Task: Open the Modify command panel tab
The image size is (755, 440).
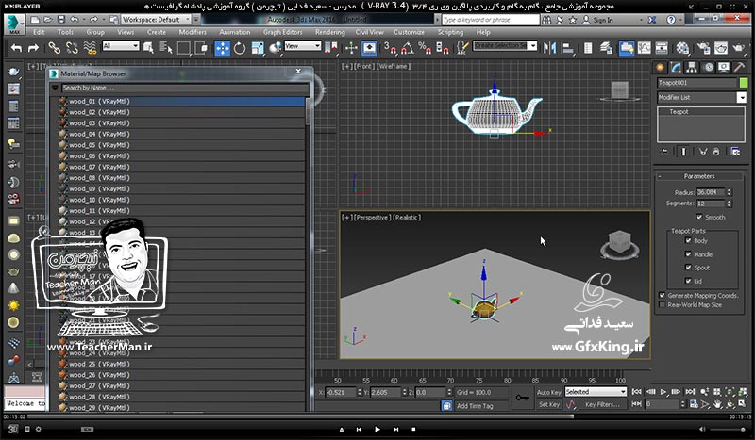Action: click(x=676, y=68)
